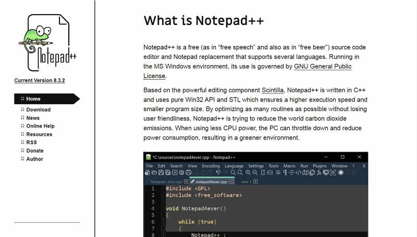The width and height of the screenshot is (417, 237).
Task: Toggle the Word Wrap toolbar icon
Action: (278, 173)
